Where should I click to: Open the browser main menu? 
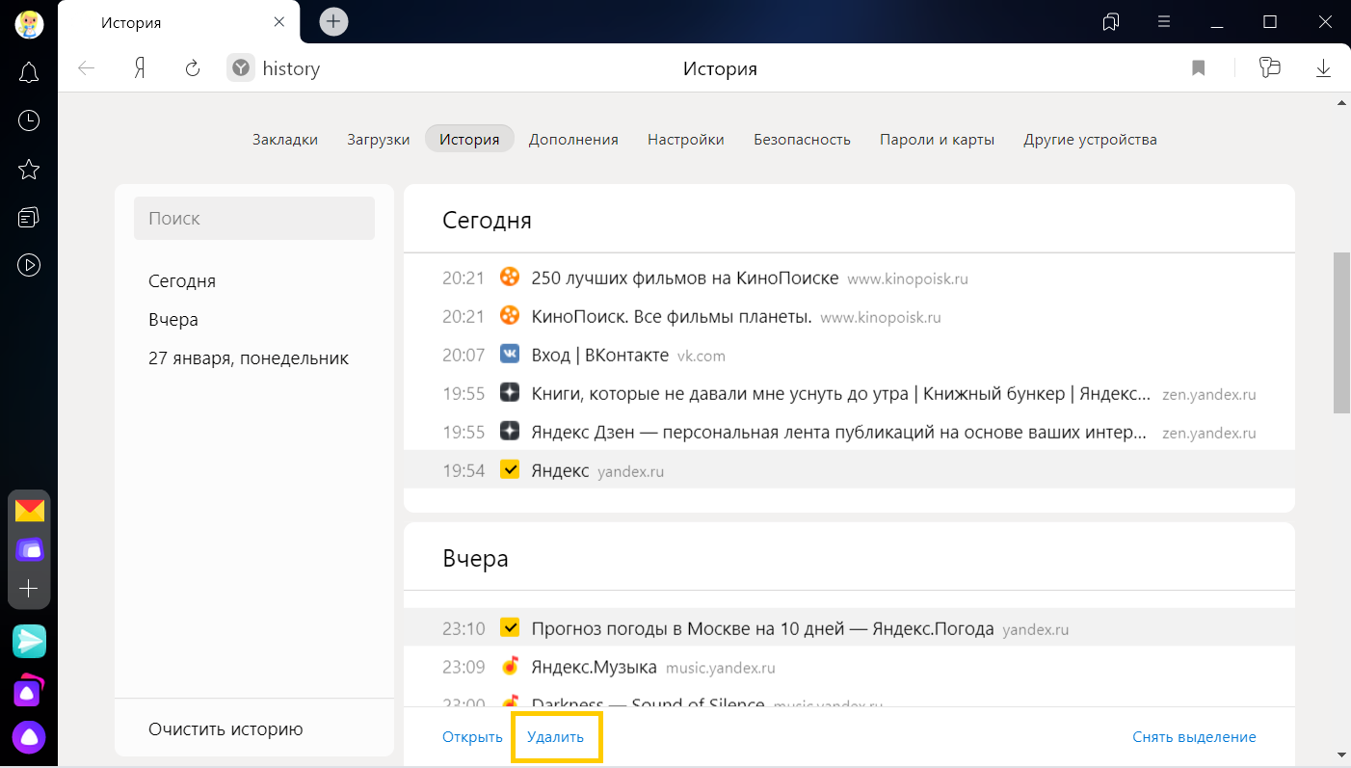tap(1164, 22)
